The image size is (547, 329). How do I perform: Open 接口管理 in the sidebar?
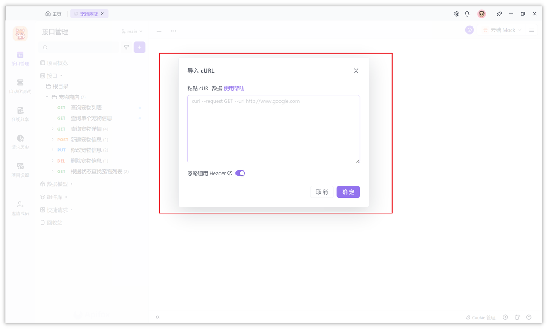(x=20, y=58)
